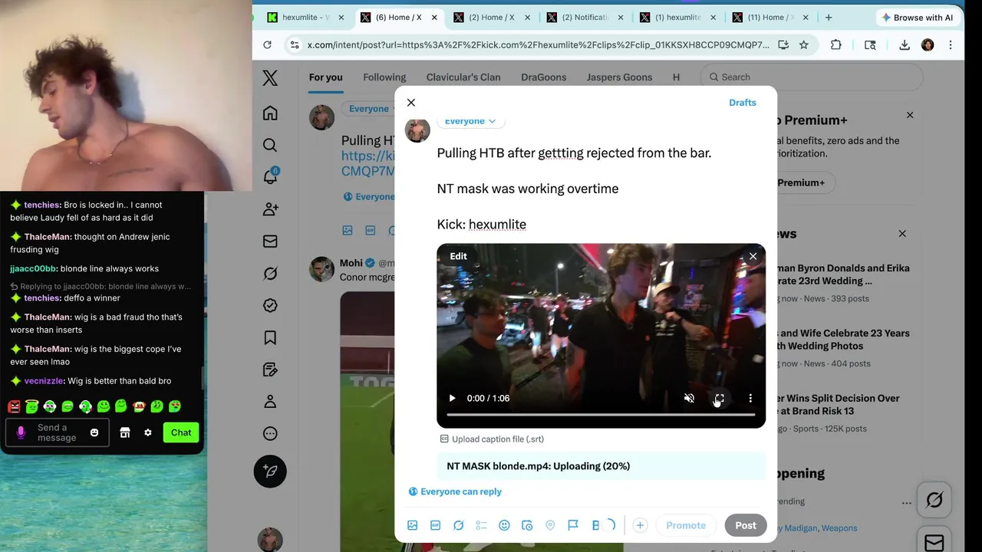982x552 pixels.
Task: Open Messages envelope in X sidebar
Action: tap(270, 242)
